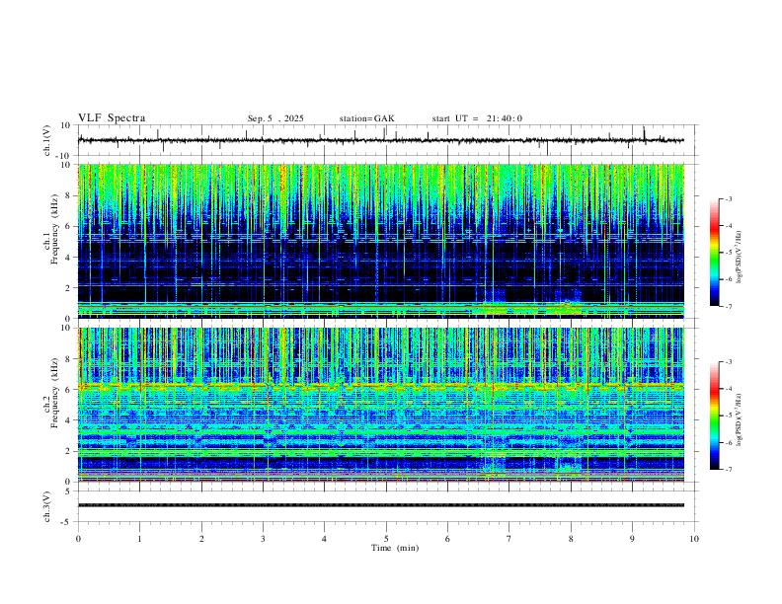
Task: Click the "start UT = 21:40:0" label
Action: (x=477, y=118)
